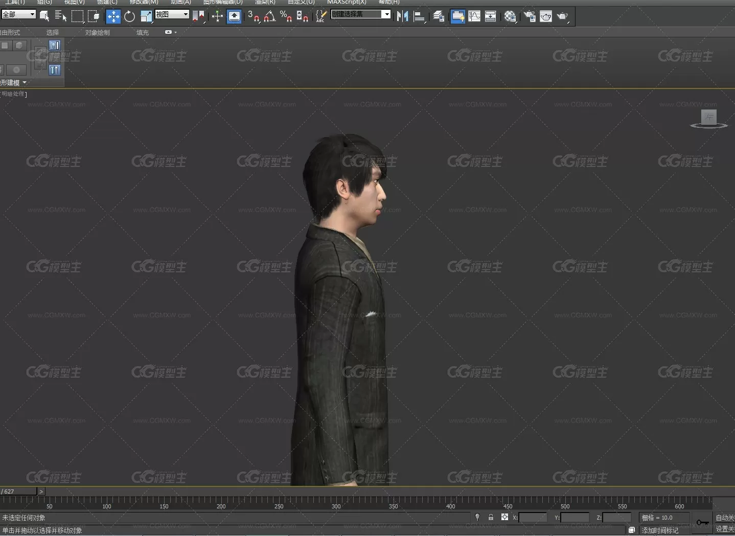The height and width of the screenshot is (536, 735).
Task: Click the time slider frame 627 handle
Action: 18,492
